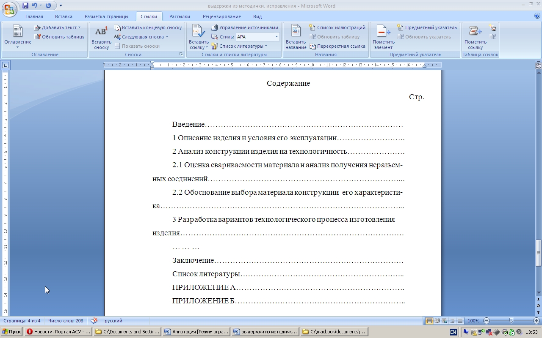Customize Quick Access toolbar dropdown

61,5
